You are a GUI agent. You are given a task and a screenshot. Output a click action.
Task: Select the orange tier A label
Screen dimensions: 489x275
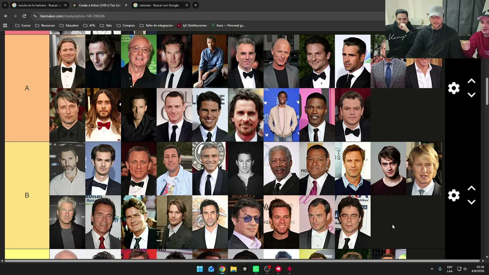(x=27, y=88)
